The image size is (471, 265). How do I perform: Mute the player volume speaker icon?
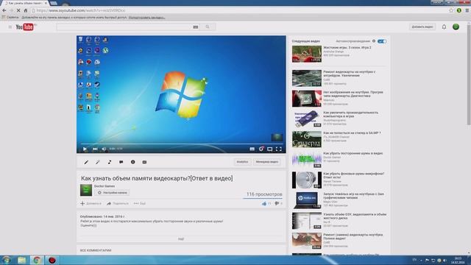tap(104, 149)
